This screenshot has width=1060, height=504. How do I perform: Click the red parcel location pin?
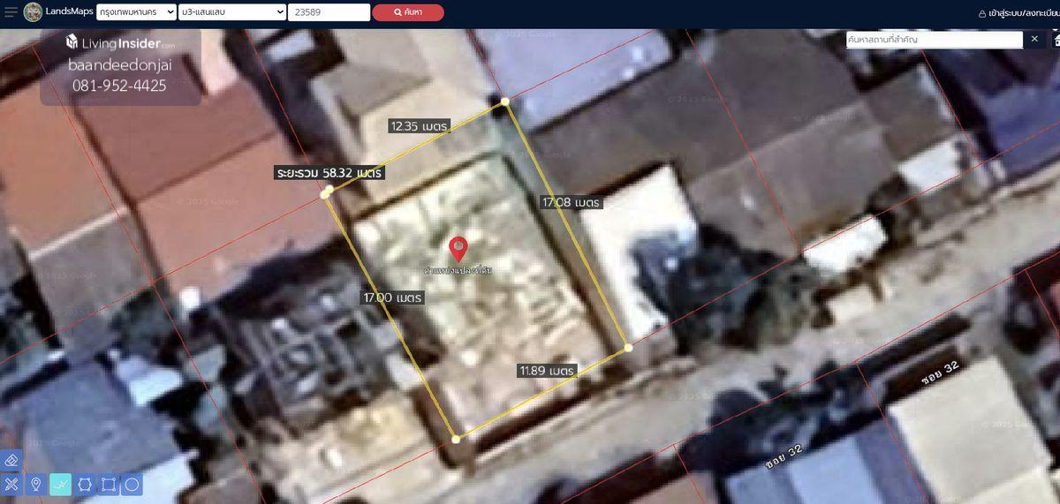pos(458,248)
